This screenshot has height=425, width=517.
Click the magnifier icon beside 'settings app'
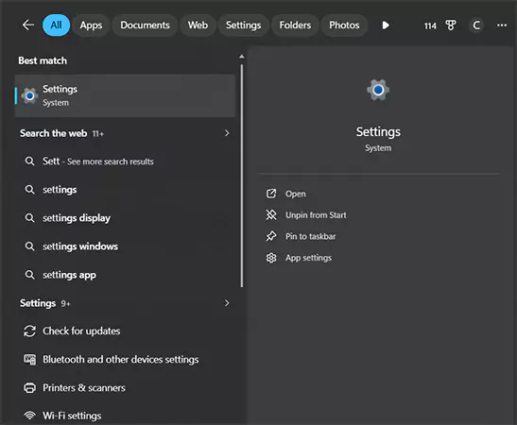pyautogui.click(x=29, y=275)
